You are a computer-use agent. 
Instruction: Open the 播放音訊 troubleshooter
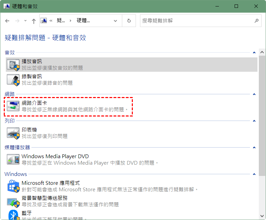click(x=131, y=65)
